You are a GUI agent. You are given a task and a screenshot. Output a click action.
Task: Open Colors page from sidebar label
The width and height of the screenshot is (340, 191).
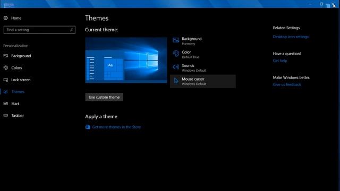16,68
